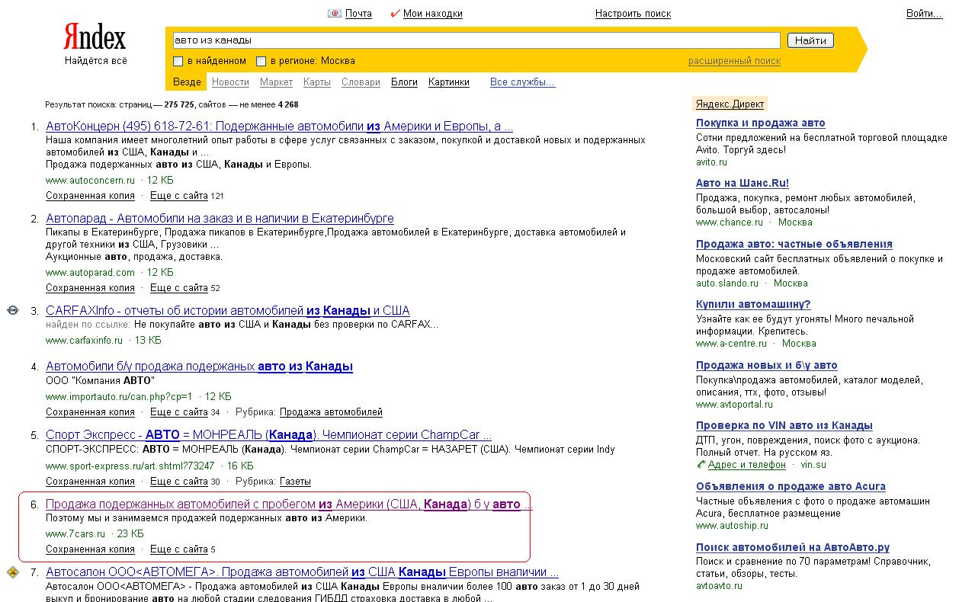Open ad 'Поиск автомобилей на АвтоАвто.ру'
959x602 pixels.
point(793,548)
